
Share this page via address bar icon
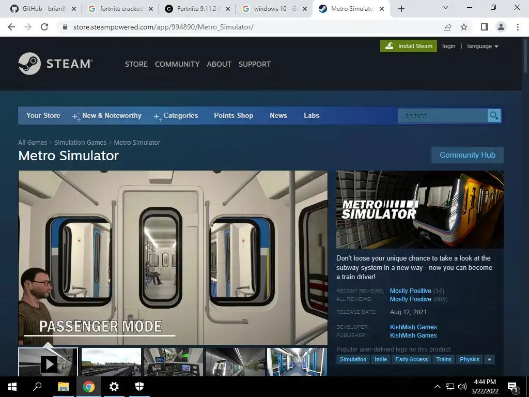(447, 27)
